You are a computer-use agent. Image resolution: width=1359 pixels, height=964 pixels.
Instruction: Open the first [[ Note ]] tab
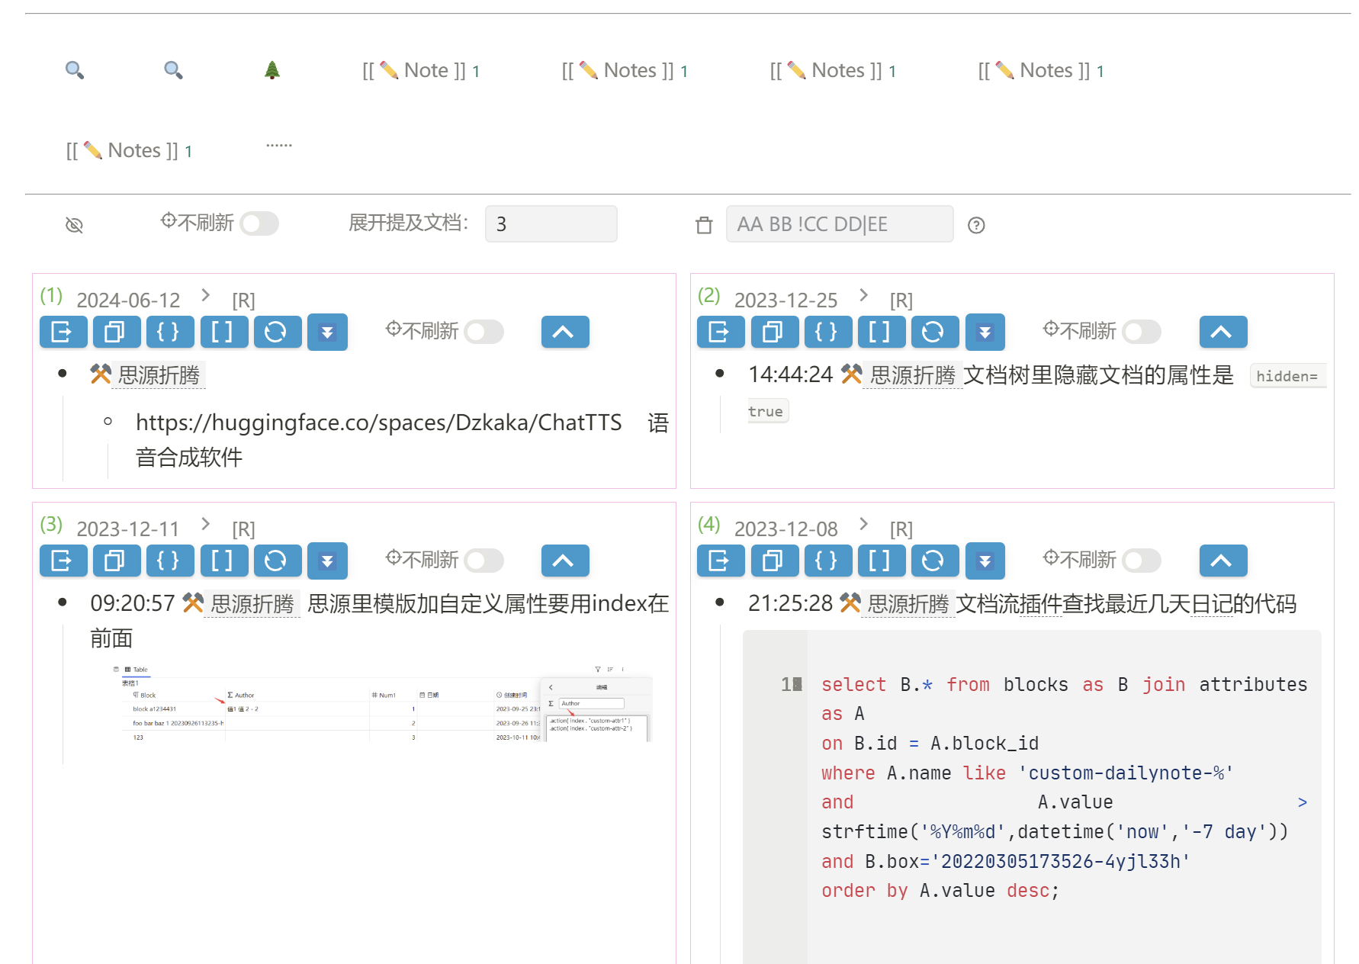point(420,71)
